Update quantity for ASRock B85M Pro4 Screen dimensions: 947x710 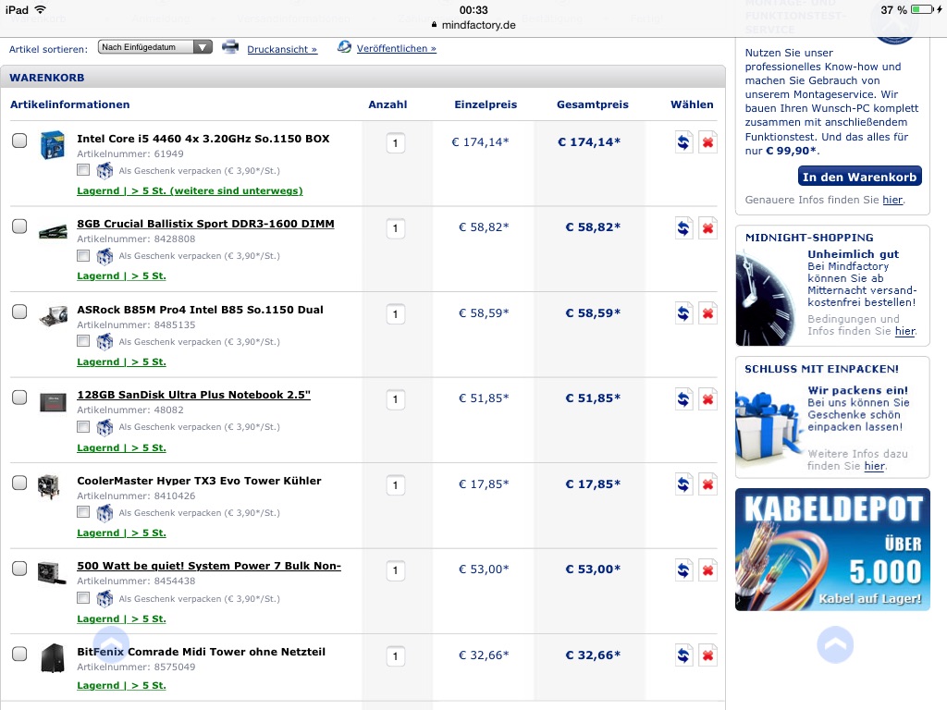click(683, 313)
